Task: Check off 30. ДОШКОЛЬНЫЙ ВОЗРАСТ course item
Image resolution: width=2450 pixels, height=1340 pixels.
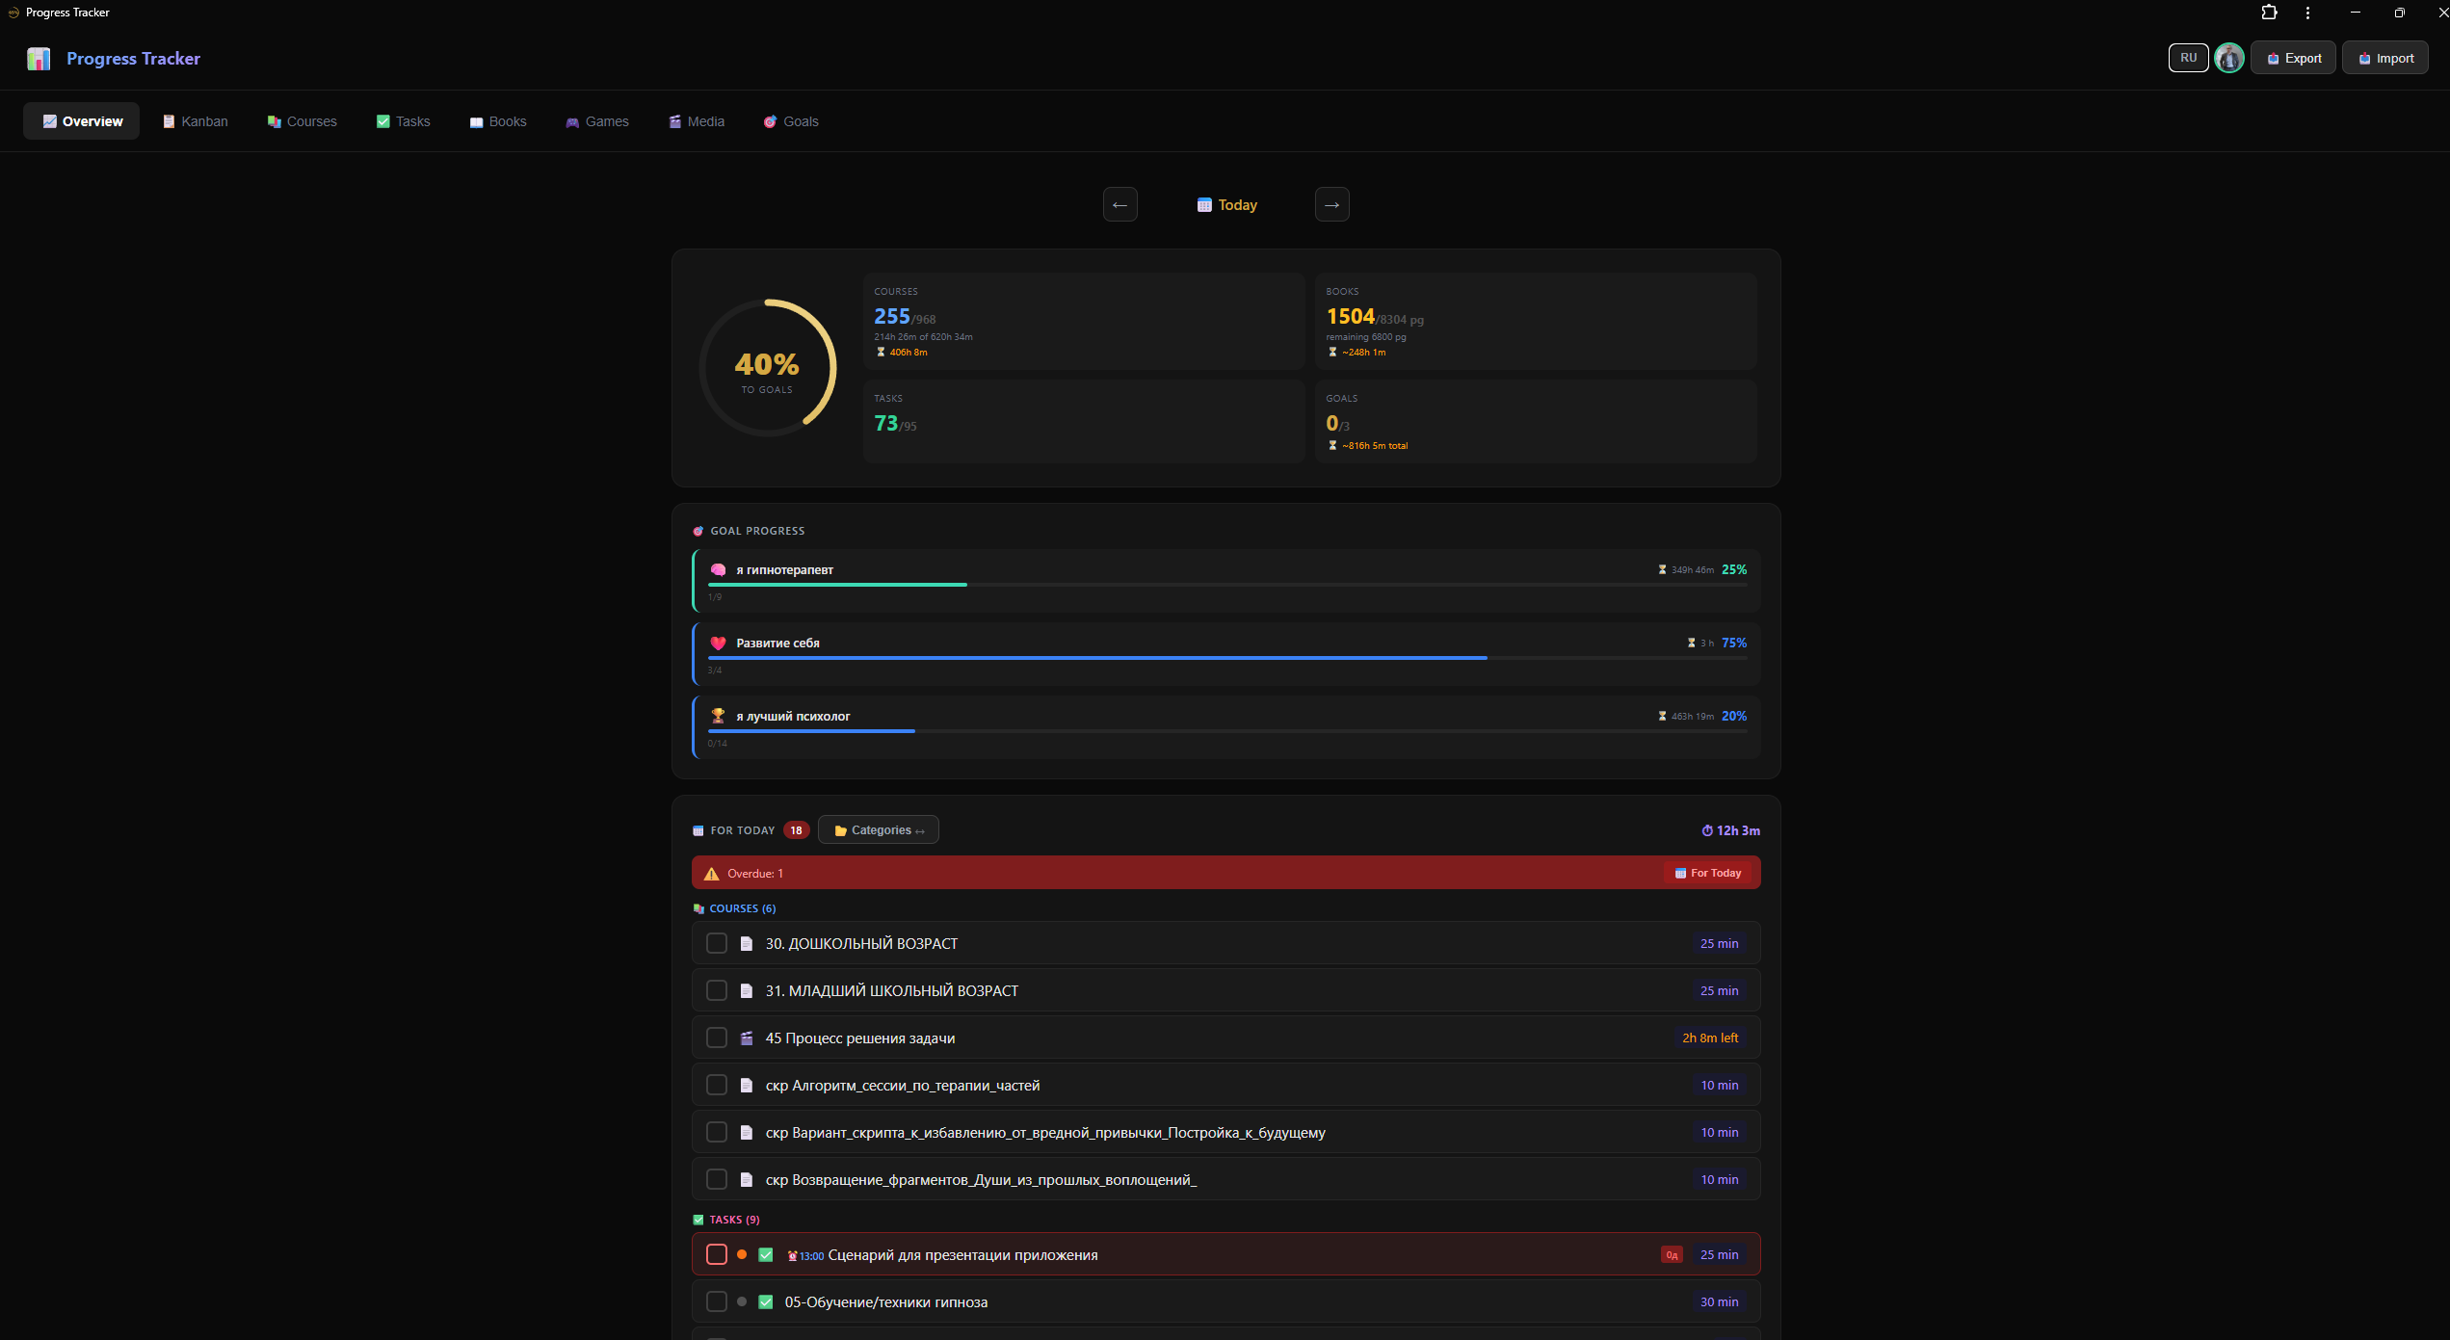Action: (x=717, y=944)
